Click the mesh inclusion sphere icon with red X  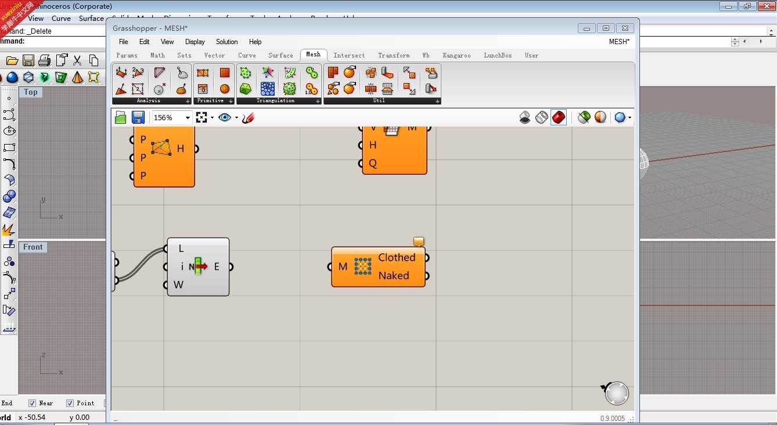point(160,89)
